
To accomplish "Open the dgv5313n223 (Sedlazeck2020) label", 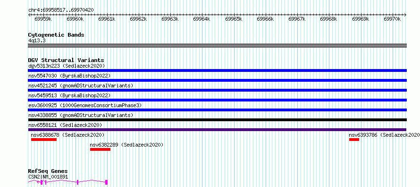I will pyautogui.click(x=67, y=66).
